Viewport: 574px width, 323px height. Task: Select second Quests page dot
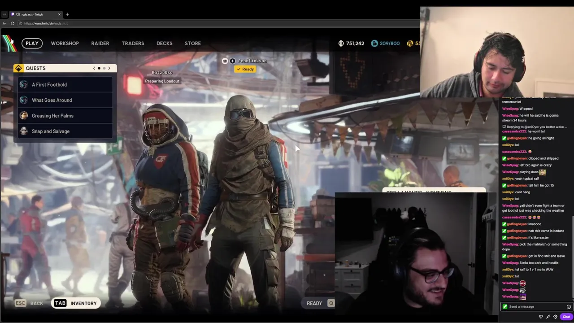pos(104,68)
